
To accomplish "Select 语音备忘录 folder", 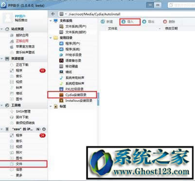I will tap(73, 61).
